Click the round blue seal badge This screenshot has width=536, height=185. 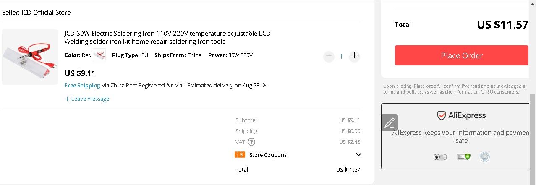coord(485,157)
